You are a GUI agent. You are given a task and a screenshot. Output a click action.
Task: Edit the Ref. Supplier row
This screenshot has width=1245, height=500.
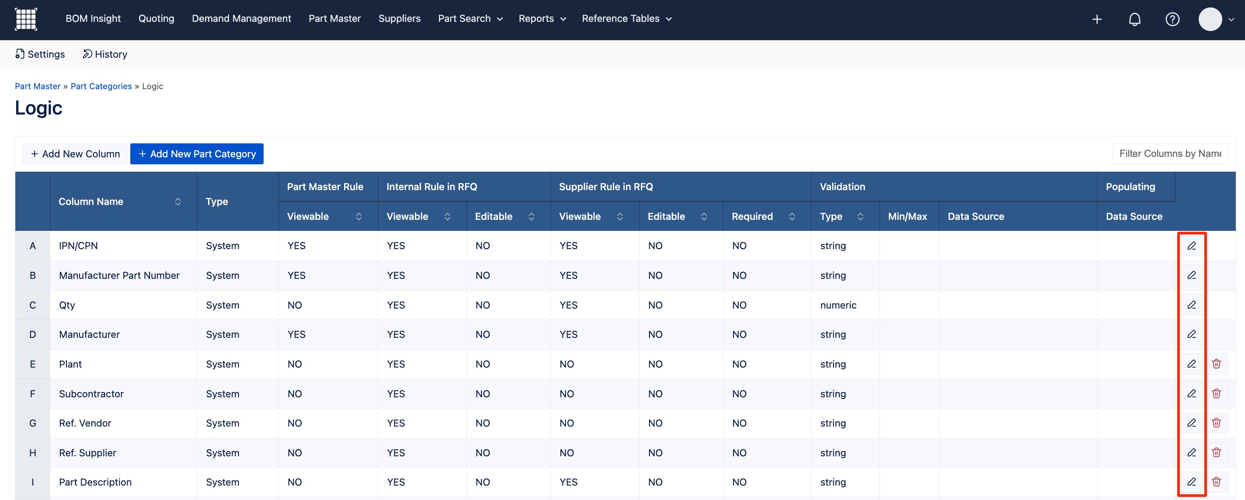[1191, 453]
